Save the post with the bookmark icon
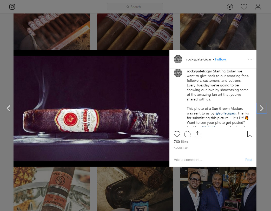The image size is (271, 211). click(250, 134)
